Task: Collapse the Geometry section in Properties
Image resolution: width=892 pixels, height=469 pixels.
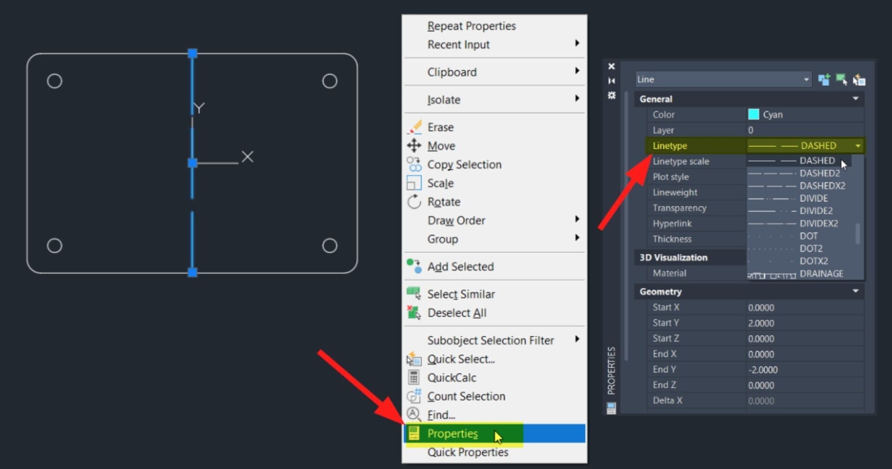Action: [856, 291]
